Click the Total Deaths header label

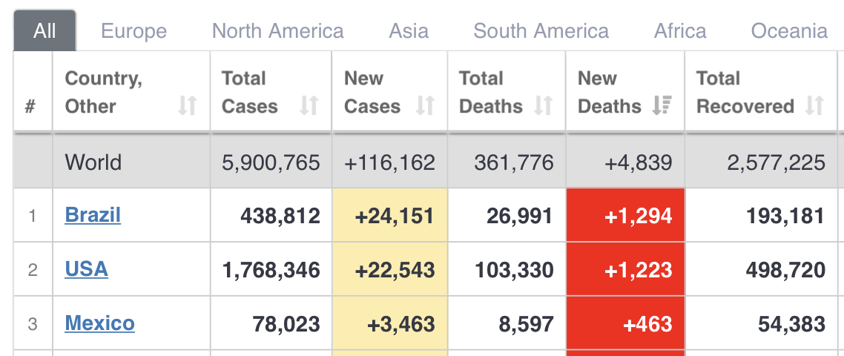click(490, 92)
